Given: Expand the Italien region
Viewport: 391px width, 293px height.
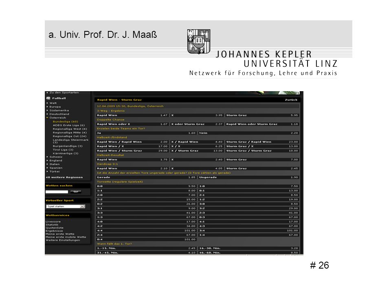Looking at the screenshot, I should tap(54, 164).
